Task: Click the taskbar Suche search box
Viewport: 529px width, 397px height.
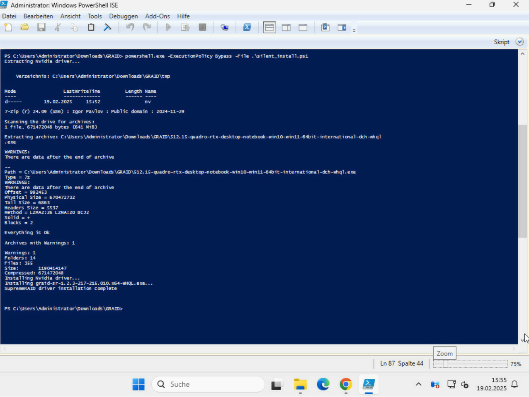Action: [208, 385]
